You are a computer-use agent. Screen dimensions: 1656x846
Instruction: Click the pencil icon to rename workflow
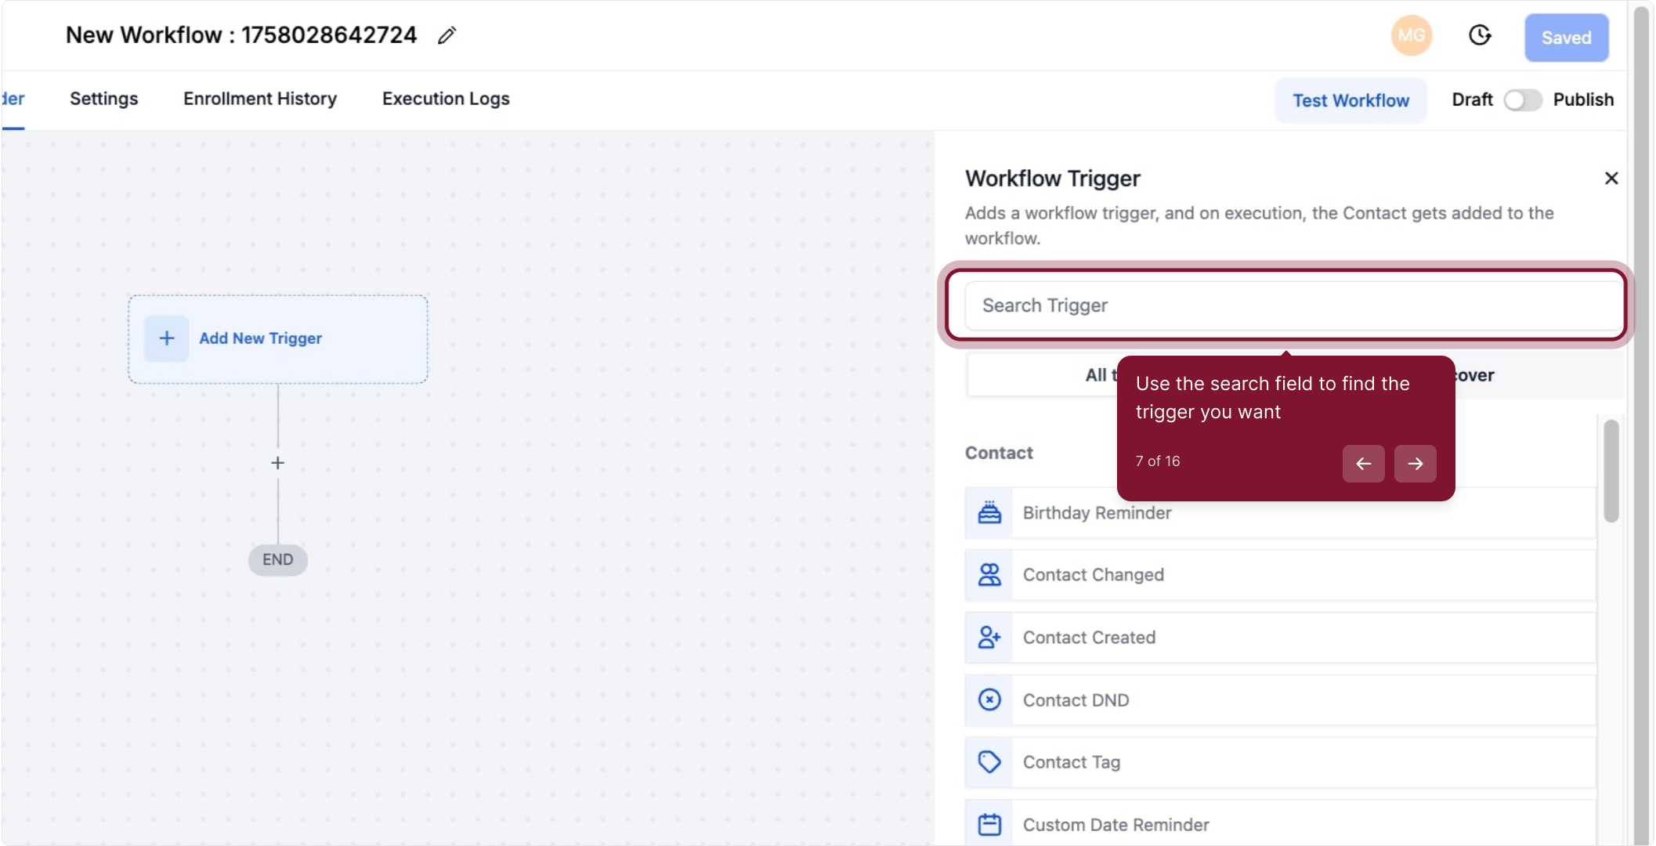click(447, 36)
